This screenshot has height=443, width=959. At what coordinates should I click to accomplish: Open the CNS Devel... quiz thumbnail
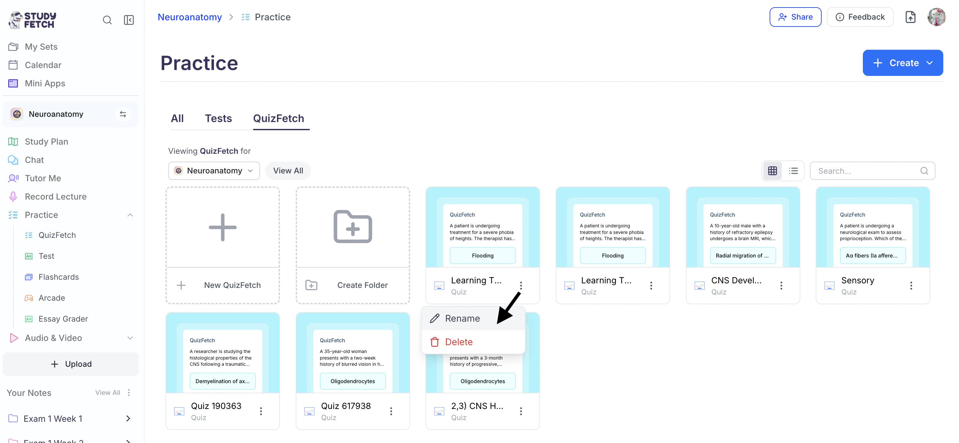[743, 227]
